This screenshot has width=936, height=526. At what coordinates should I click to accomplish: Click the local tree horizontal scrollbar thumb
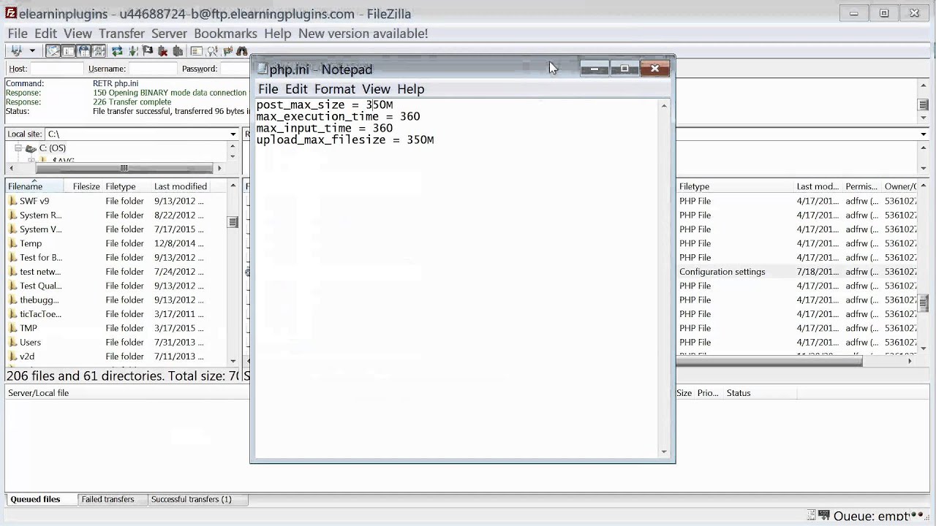(124, 168)
